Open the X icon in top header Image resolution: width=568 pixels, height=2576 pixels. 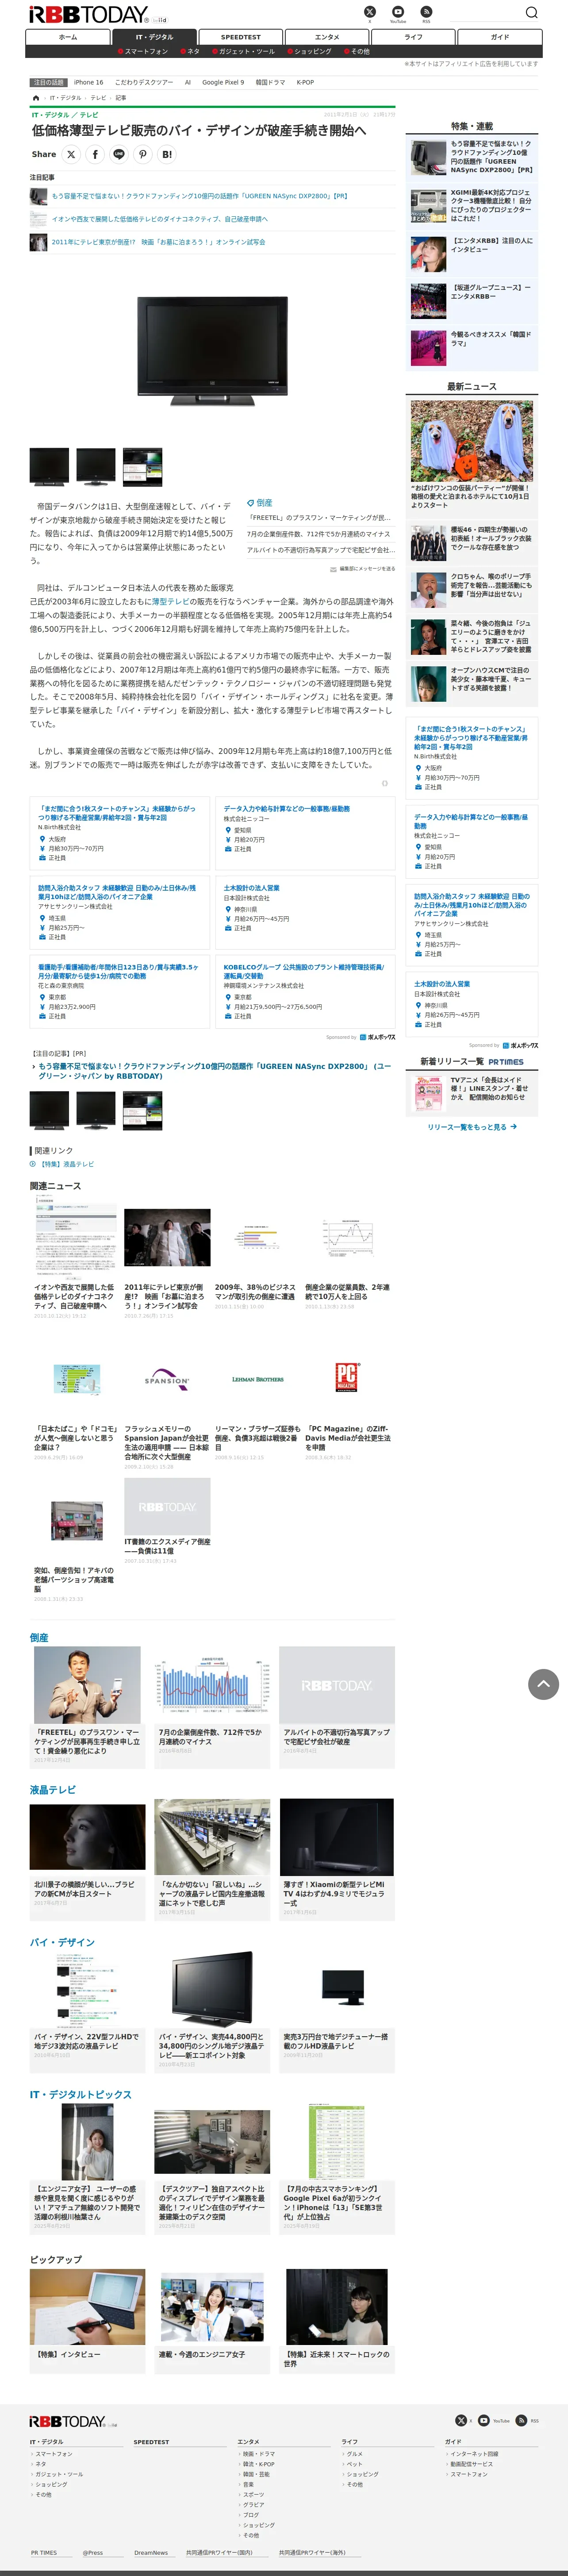tap(370, 12)
